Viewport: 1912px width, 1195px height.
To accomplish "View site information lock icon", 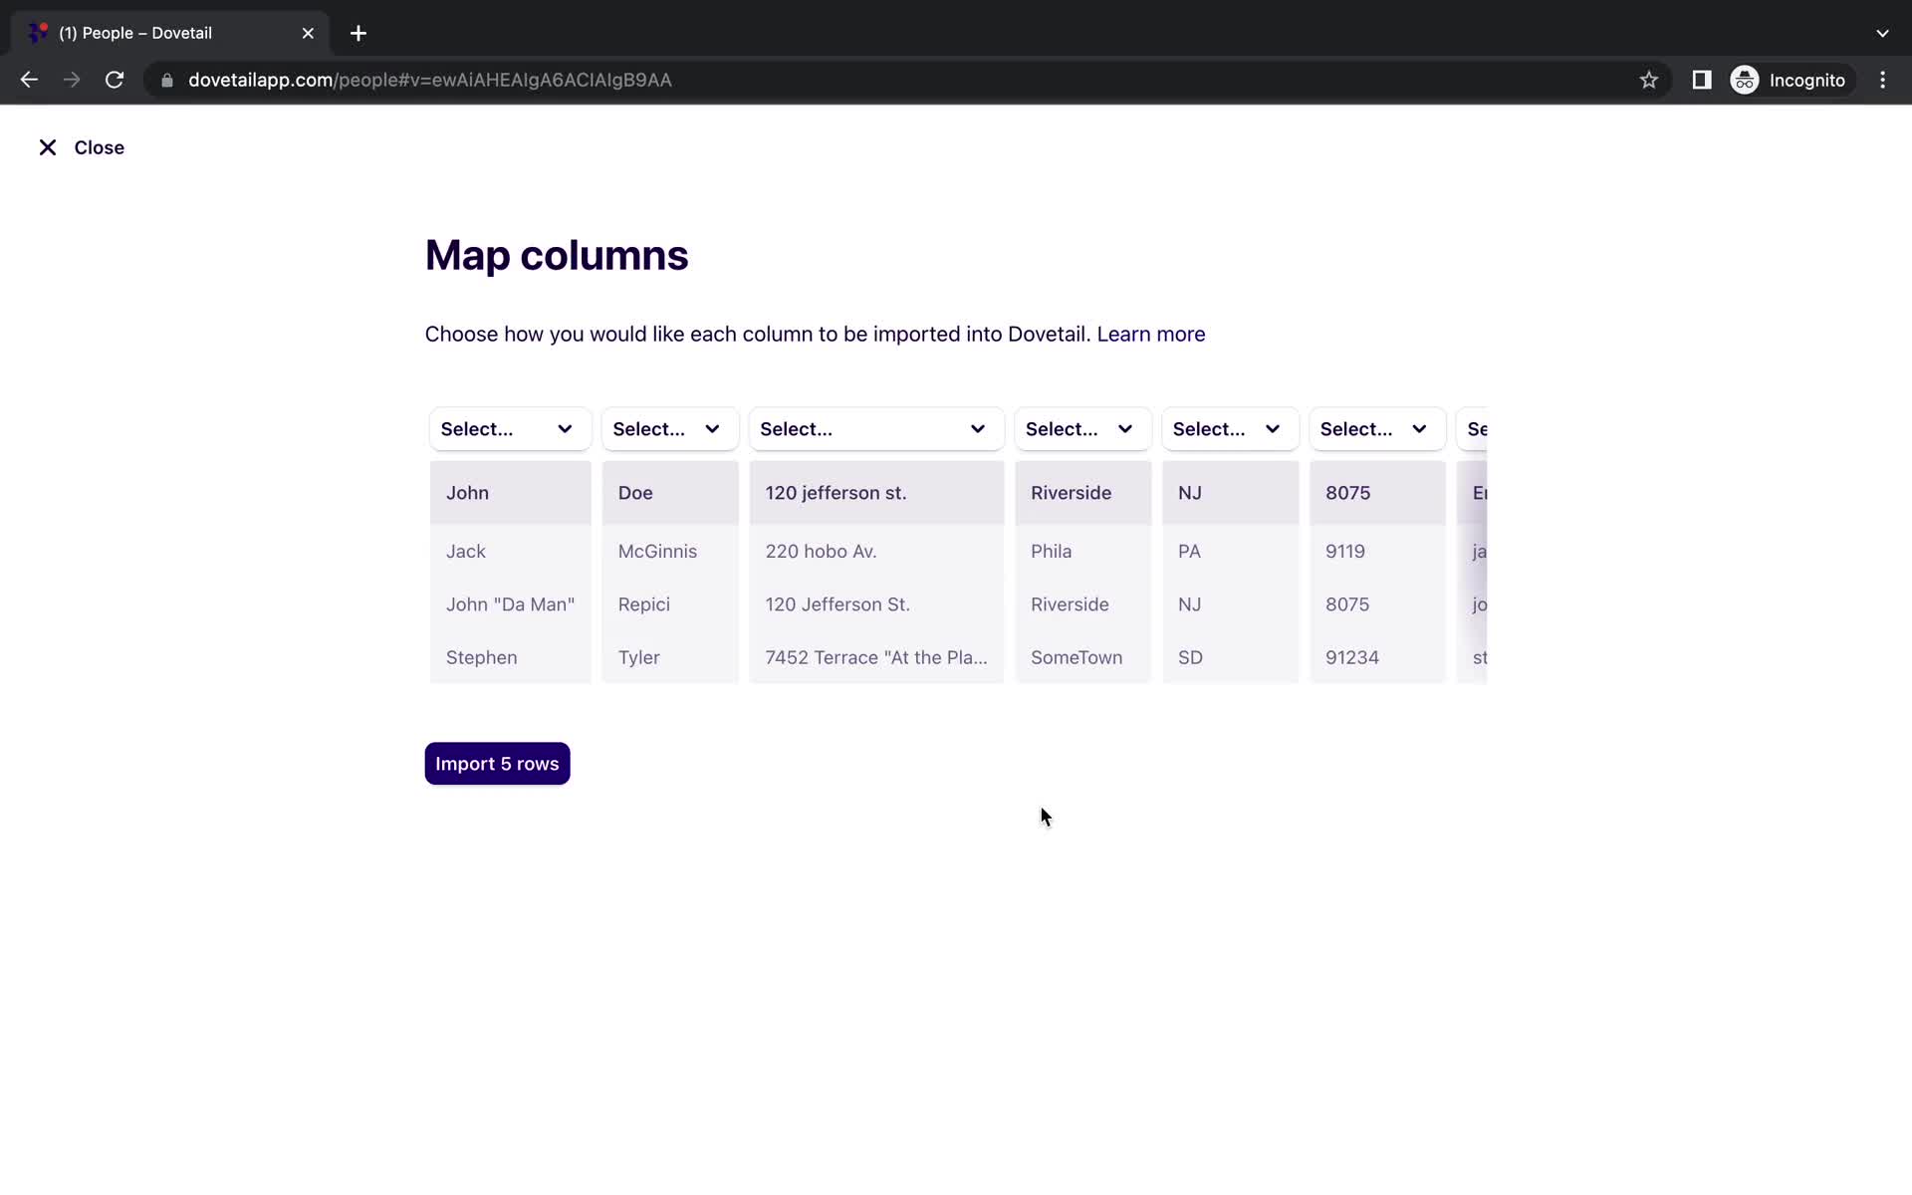I will pos(167,80).
